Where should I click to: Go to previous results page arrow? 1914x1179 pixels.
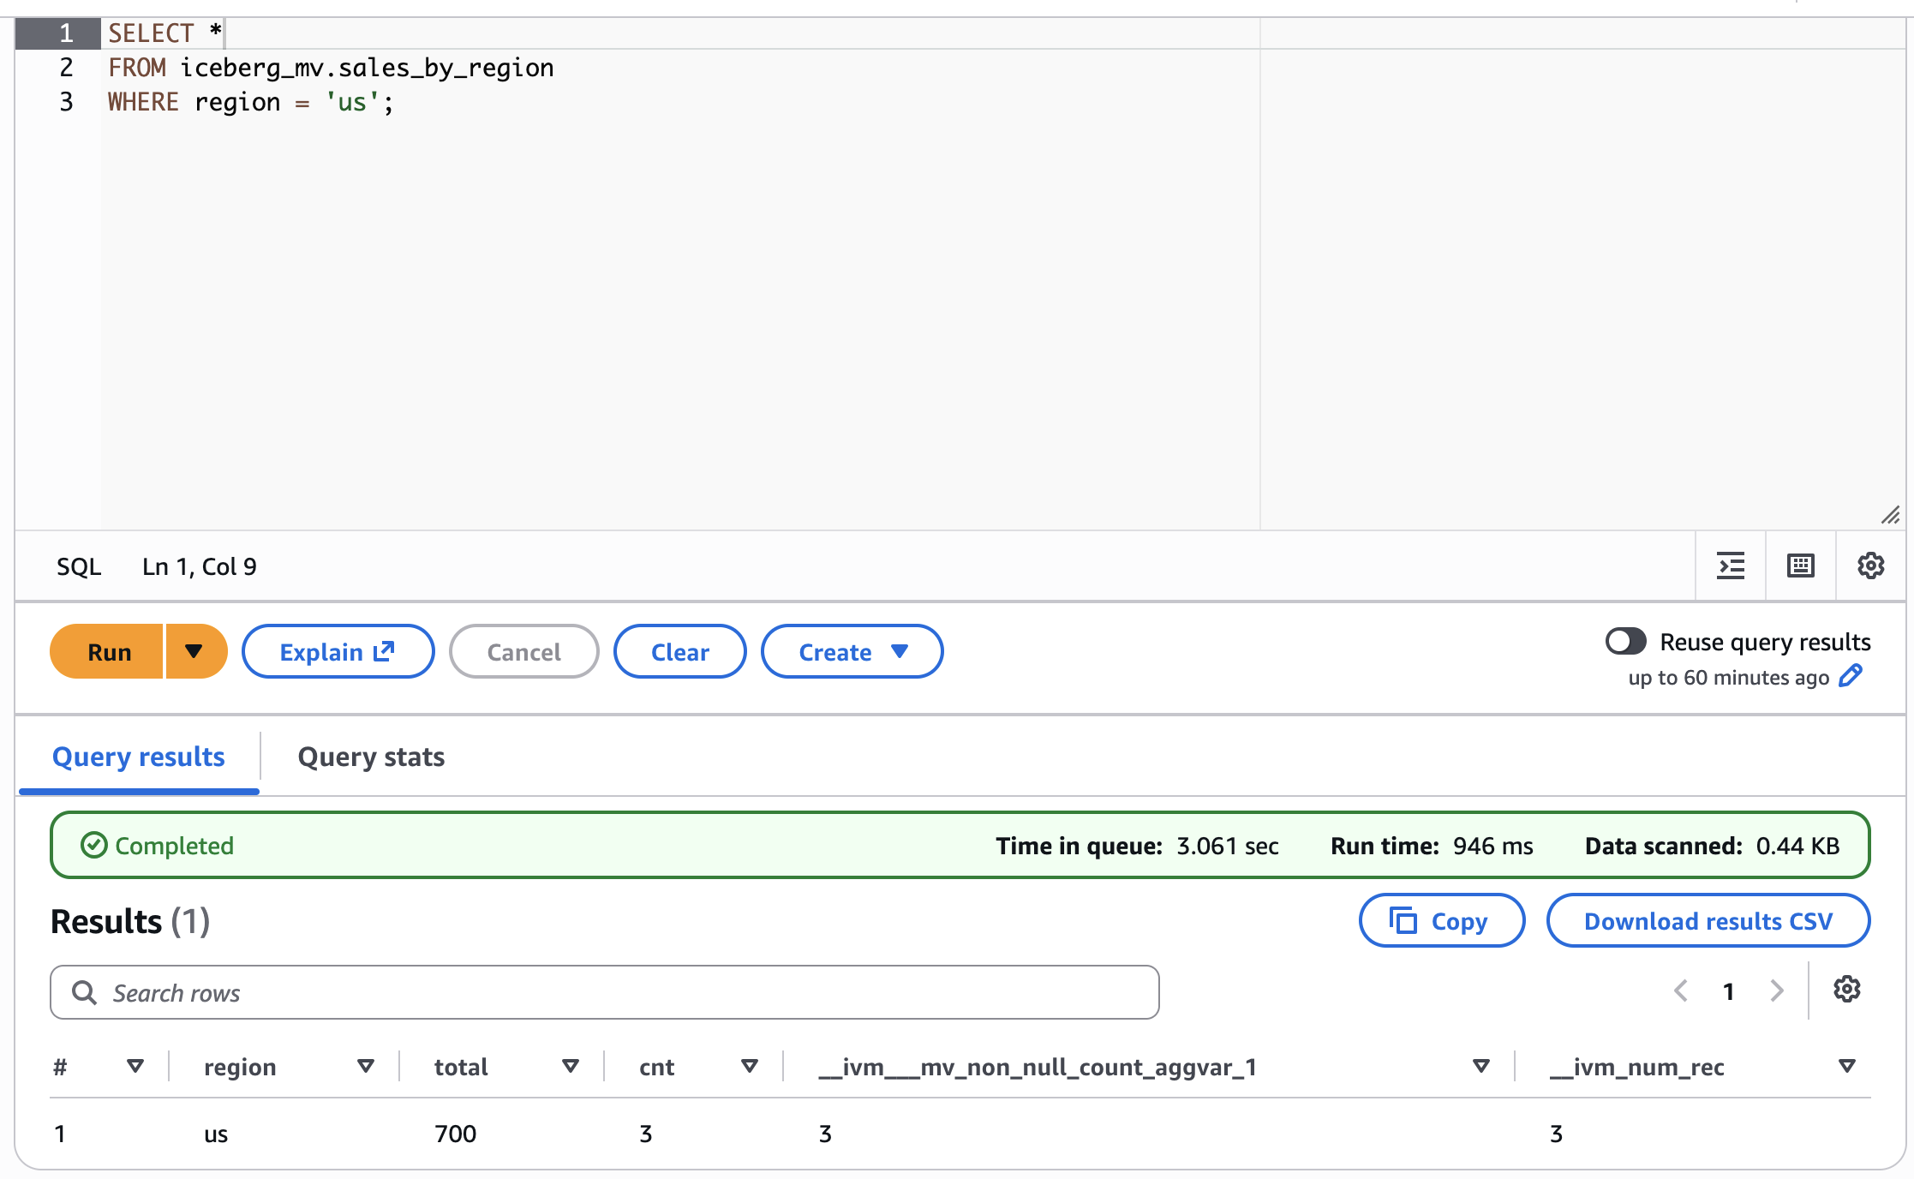coord(1681,991)
